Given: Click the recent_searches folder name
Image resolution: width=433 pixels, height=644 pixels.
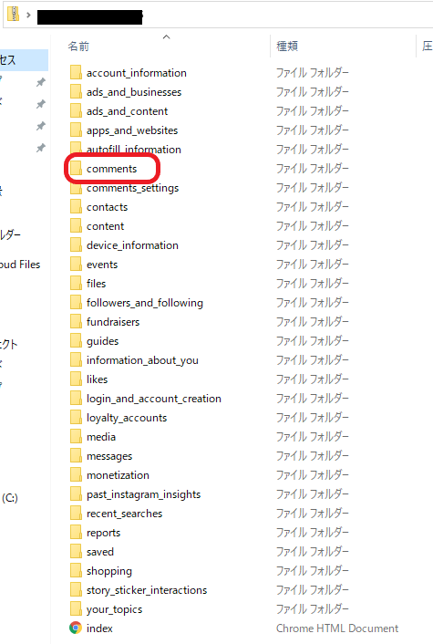Looking at the screenshot, I should coord(124,514).
